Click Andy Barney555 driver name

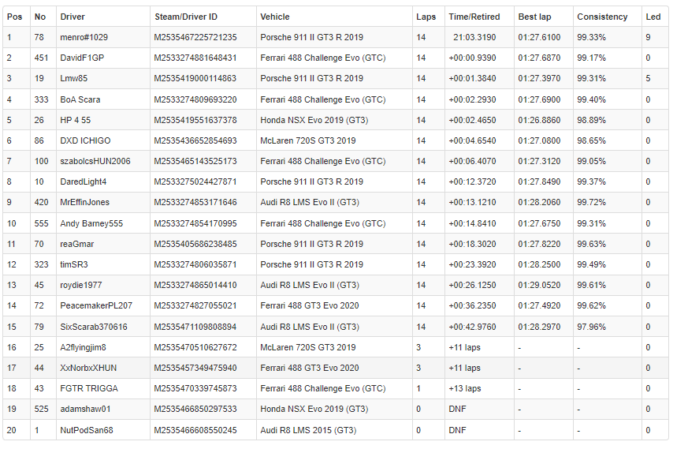click(x=91, y=223)
